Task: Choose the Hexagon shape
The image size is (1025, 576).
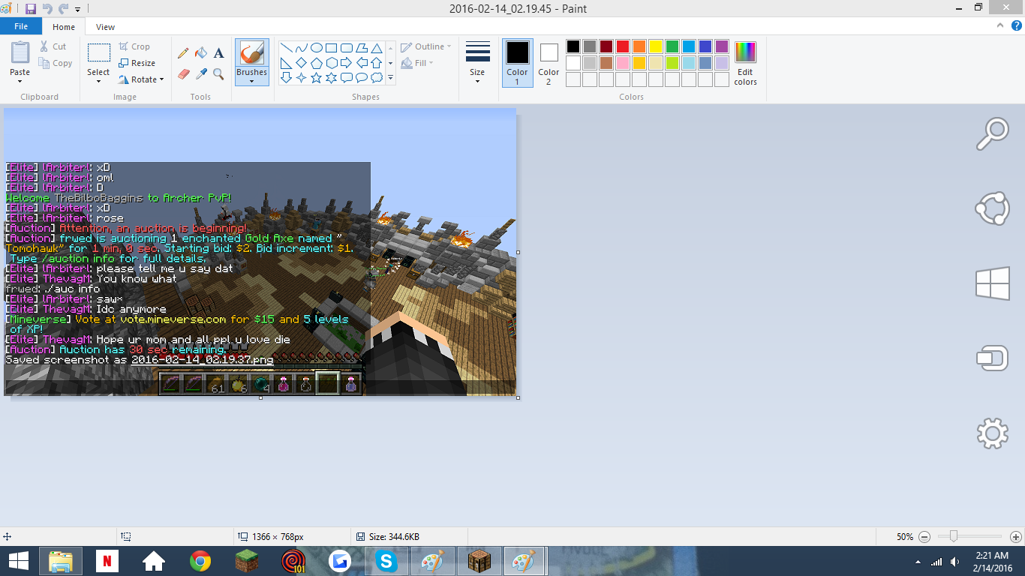Action: 331,62
